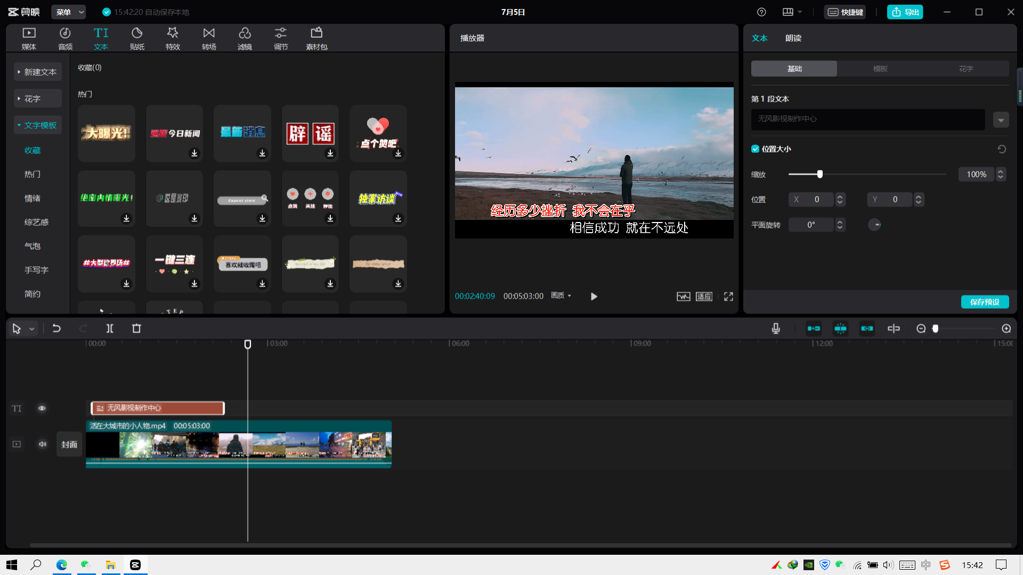
Task: Select 手写字 template category
Action: (x=36, y=270)
